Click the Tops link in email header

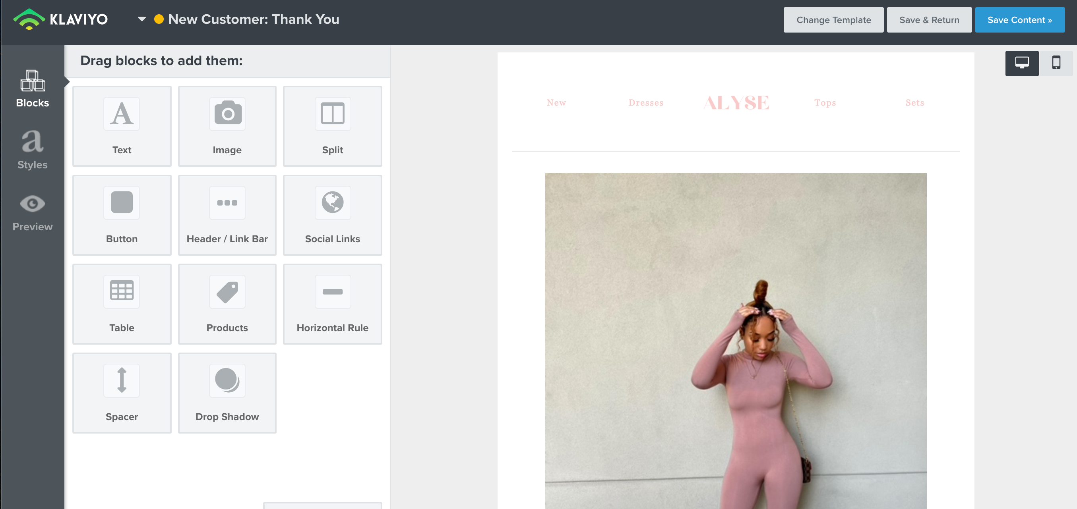825,103
